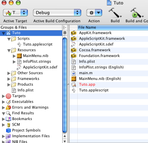Expand InfoPlist.strings disclosure triangle

point(14,62)
